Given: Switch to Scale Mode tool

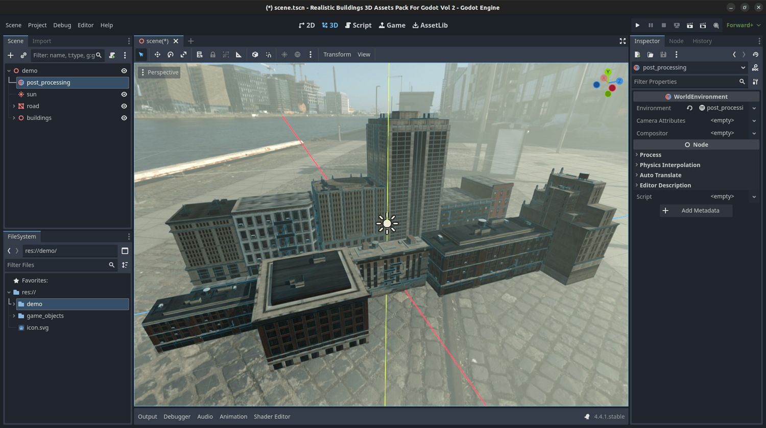Looking at the screenshot, I should (x=184, y=55).
